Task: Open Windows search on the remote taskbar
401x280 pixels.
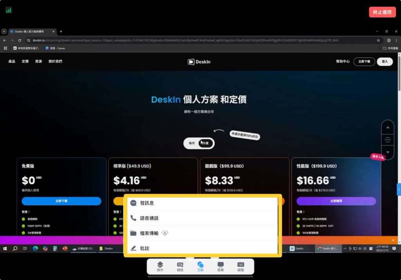Action: [x=15, y=249]
